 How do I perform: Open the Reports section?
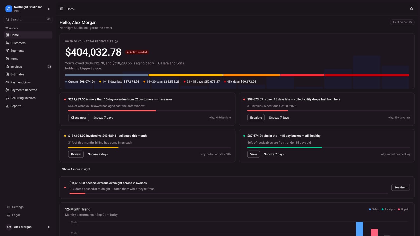tap(28, 106)
